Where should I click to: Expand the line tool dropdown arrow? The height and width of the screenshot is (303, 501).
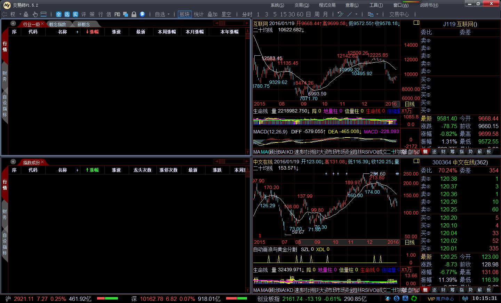point(356,15)
